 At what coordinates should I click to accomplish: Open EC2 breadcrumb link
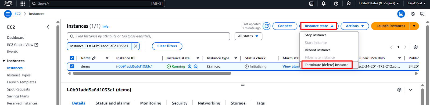[18, 14]
